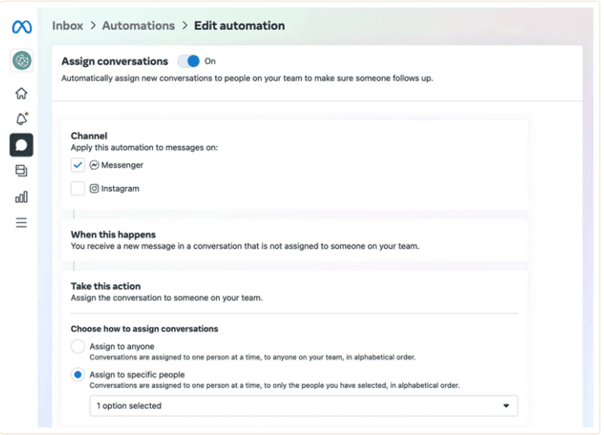This screenshot has width=604, height=435.
Task: Navigate to Inbox breadcrumb
Action: pyautogui.click(x=68, y=26)
